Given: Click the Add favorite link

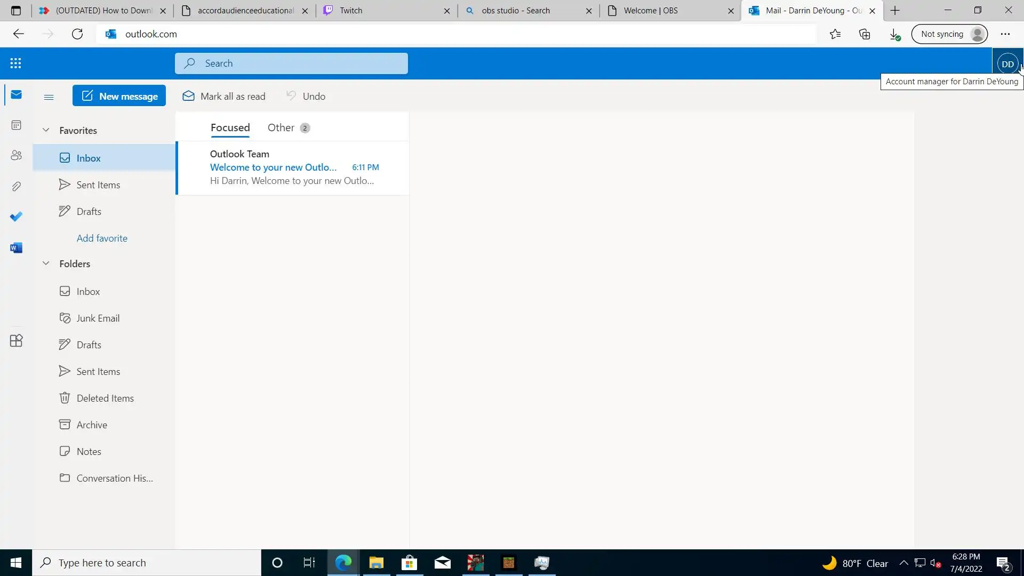Looking at the screenshot, I should tap(102, 238).
